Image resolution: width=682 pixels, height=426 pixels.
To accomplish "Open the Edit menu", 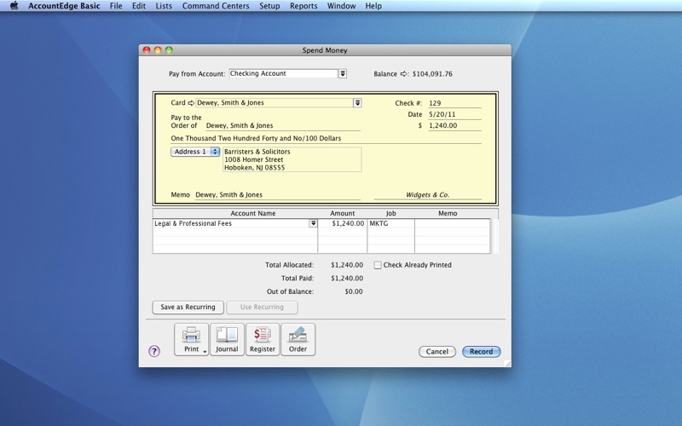I will point(139,6).
